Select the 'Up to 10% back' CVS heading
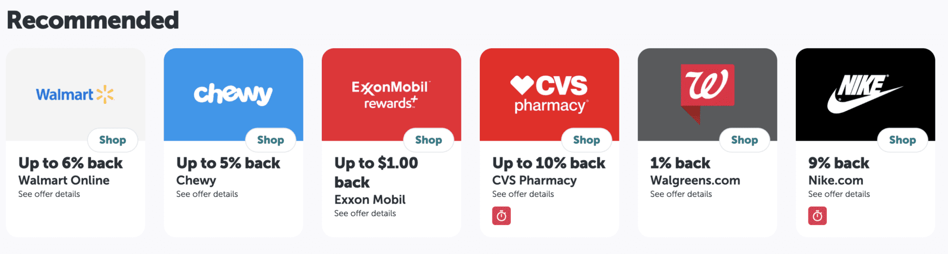Screen dimensions: 948x254 549,163
